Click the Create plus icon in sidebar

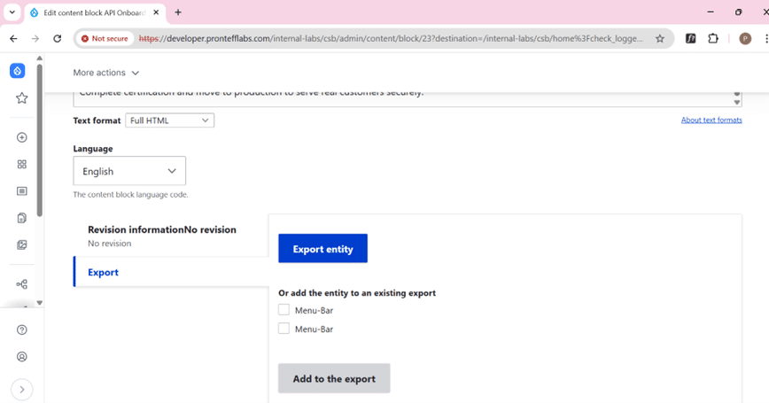21,137
